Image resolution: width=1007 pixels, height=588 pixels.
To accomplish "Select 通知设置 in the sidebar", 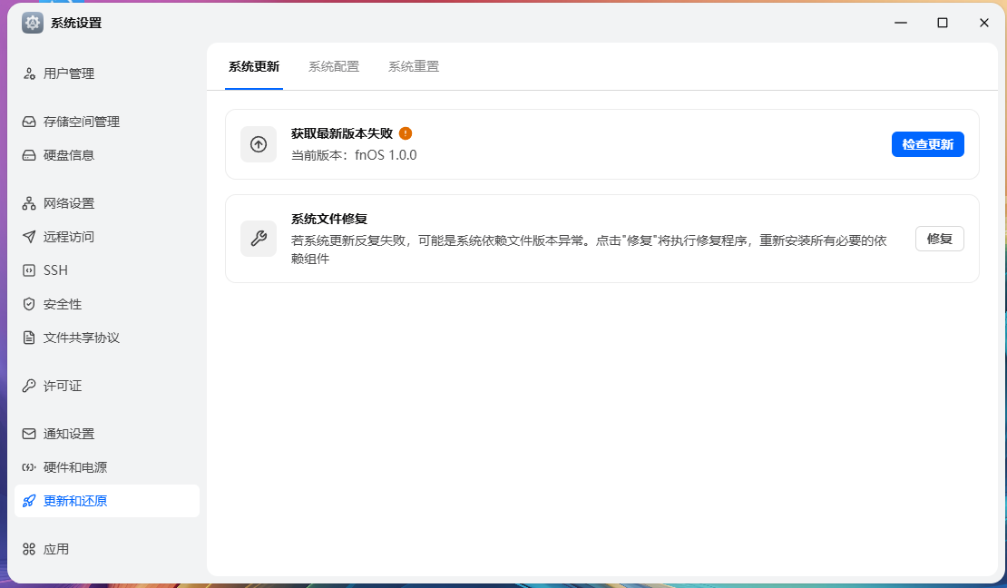I will [x=107, y=434].
